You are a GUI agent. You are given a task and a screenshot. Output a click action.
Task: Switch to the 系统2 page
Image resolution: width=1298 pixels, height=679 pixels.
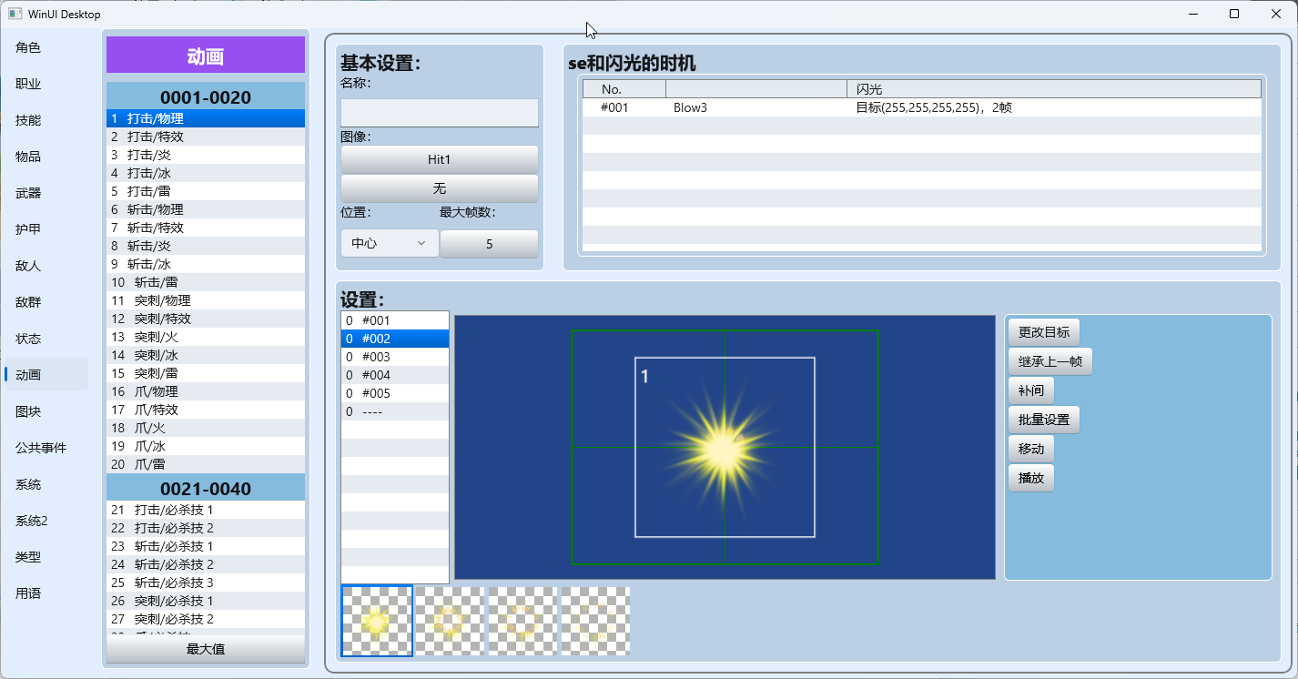pos(46,521)
